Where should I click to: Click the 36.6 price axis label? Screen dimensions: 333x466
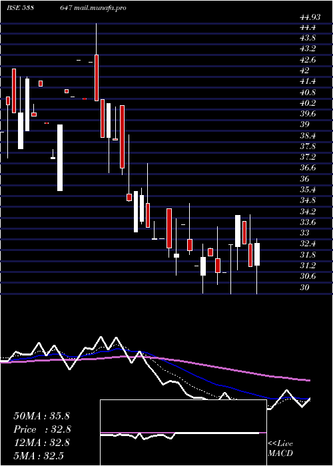(308, 168)
